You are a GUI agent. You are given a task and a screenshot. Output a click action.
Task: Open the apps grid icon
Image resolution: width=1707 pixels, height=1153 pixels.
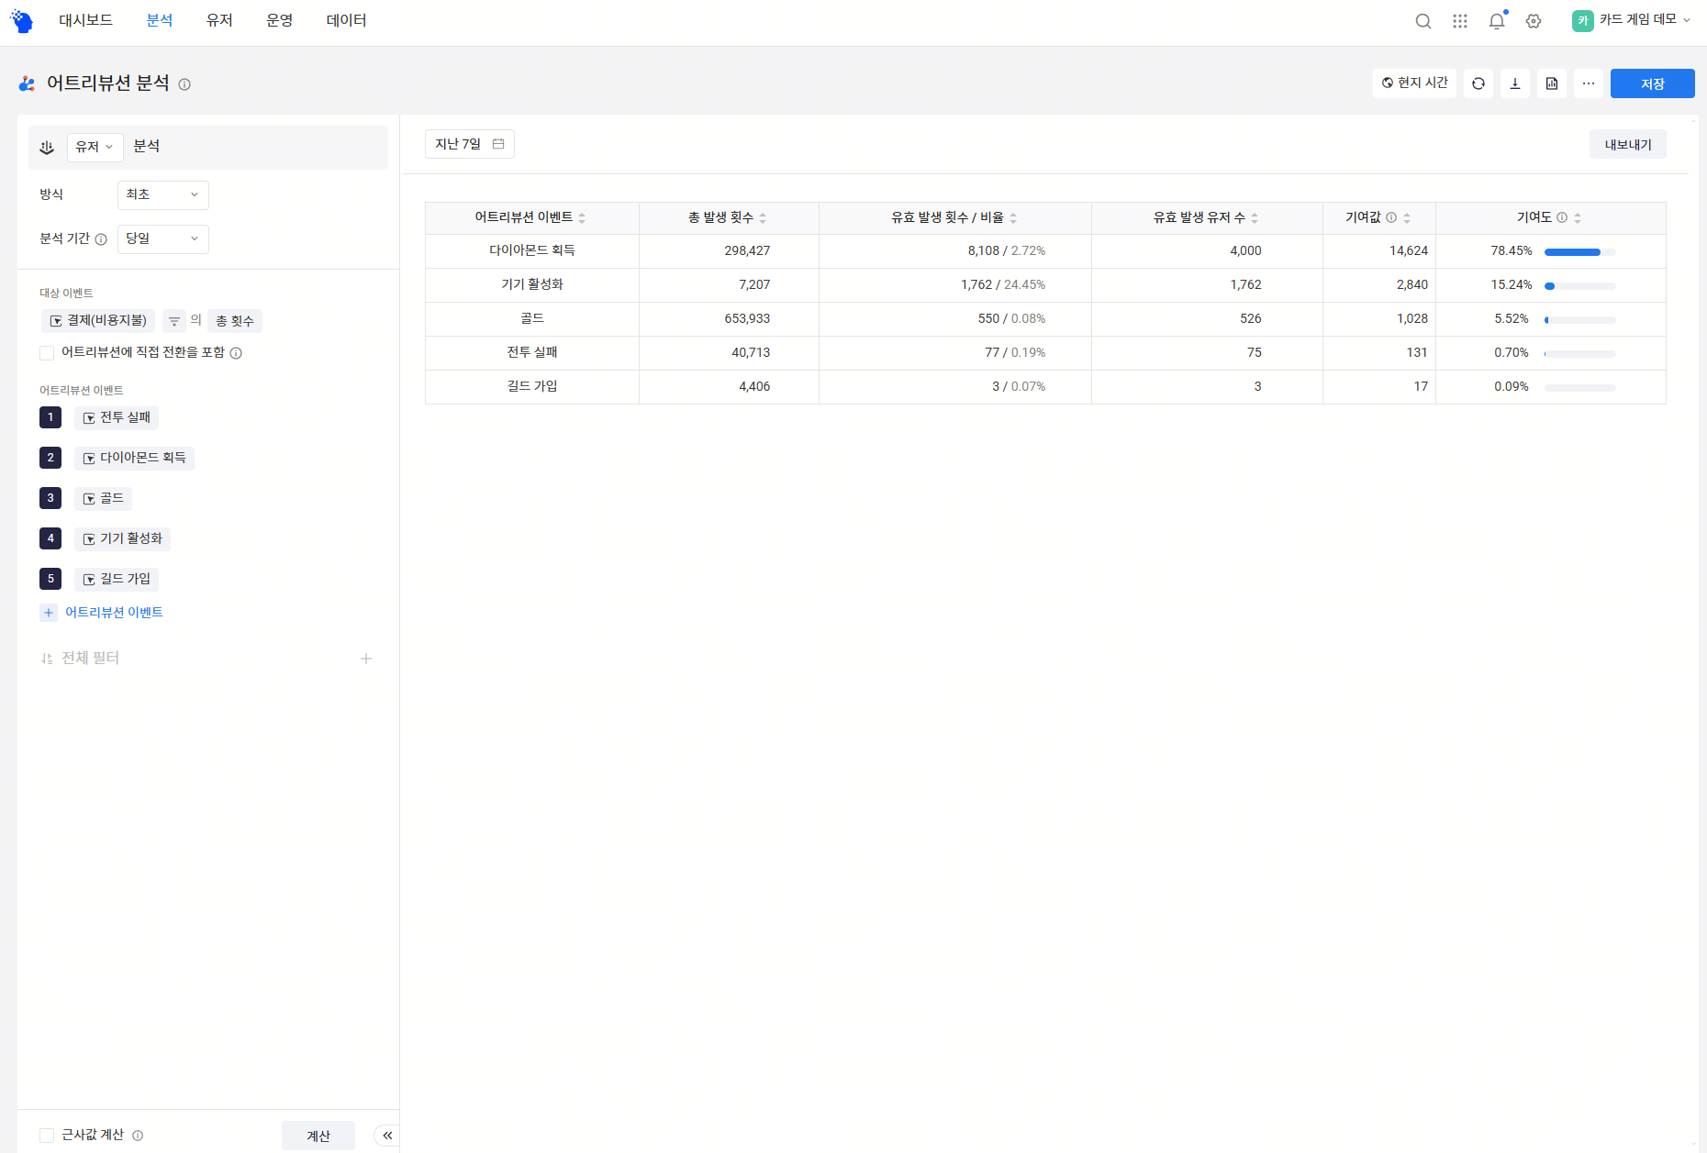pos(1460,21)
